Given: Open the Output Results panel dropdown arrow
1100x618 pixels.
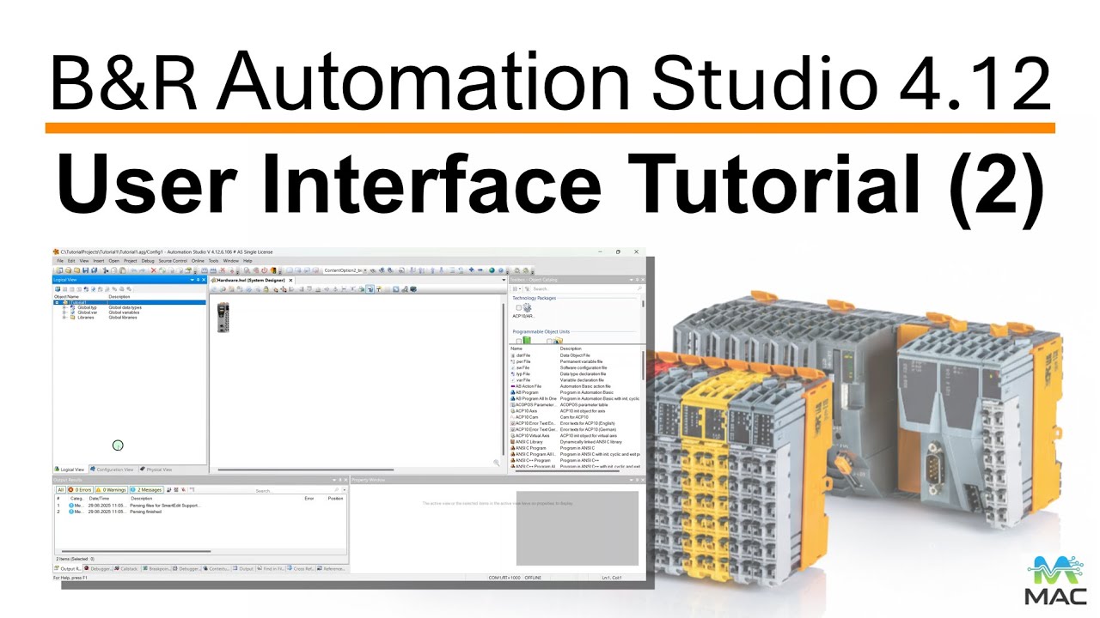Looking at the screenshot, I should point(334,480).
